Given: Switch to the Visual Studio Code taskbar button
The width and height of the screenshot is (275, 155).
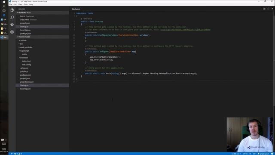Looking at the screenshot, I should click(x=4, y=37).
